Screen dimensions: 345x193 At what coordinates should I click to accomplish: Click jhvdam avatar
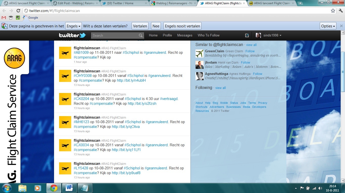200,65
